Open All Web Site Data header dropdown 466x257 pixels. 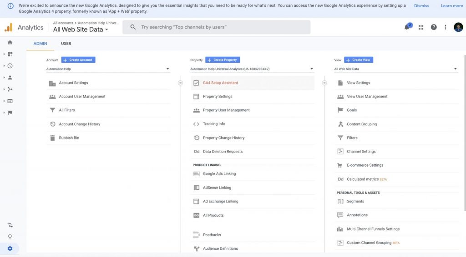[x=81, y=30]
